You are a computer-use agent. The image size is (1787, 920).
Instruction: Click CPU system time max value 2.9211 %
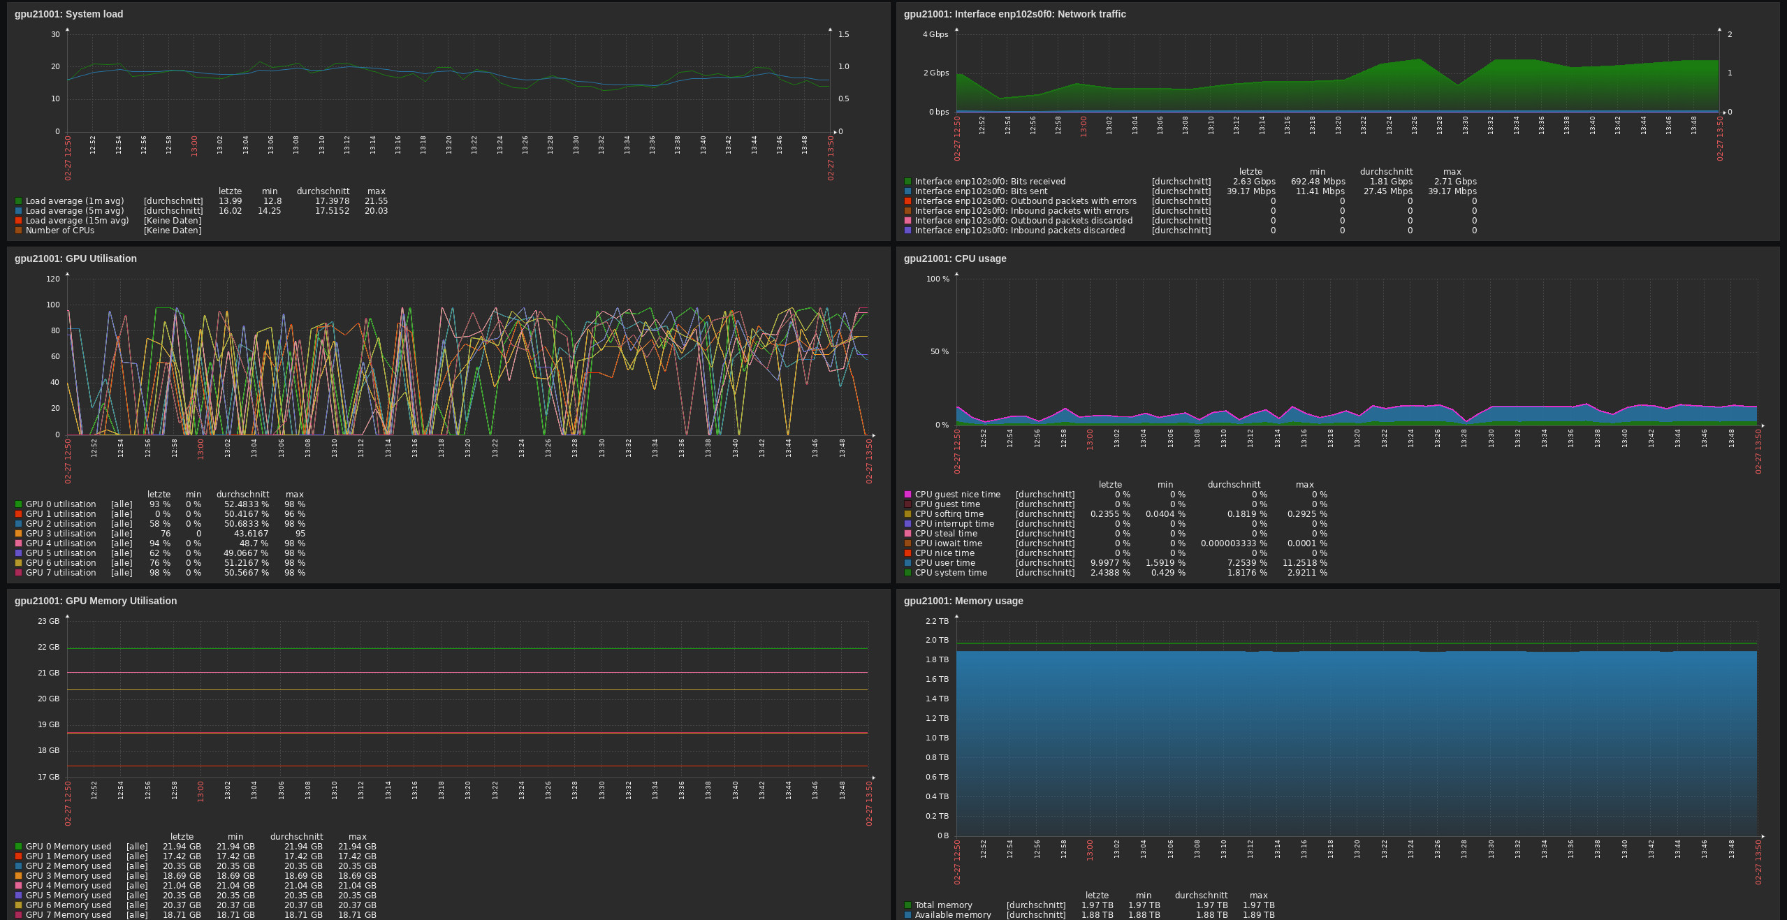(x=1307, y=573)
